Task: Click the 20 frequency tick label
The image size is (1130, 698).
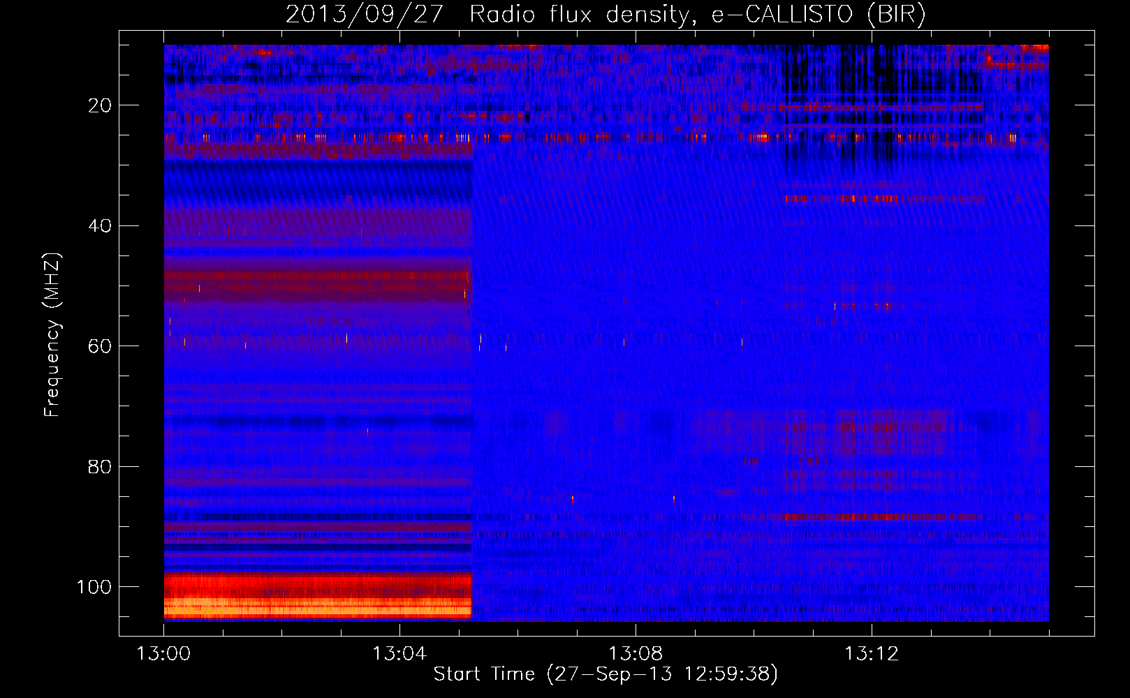Action: (x=100, y=105)
